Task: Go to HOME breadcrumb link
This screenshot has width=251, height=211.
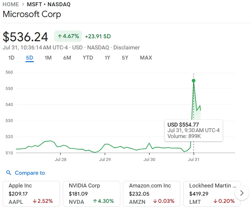Action: pos(10,5)
